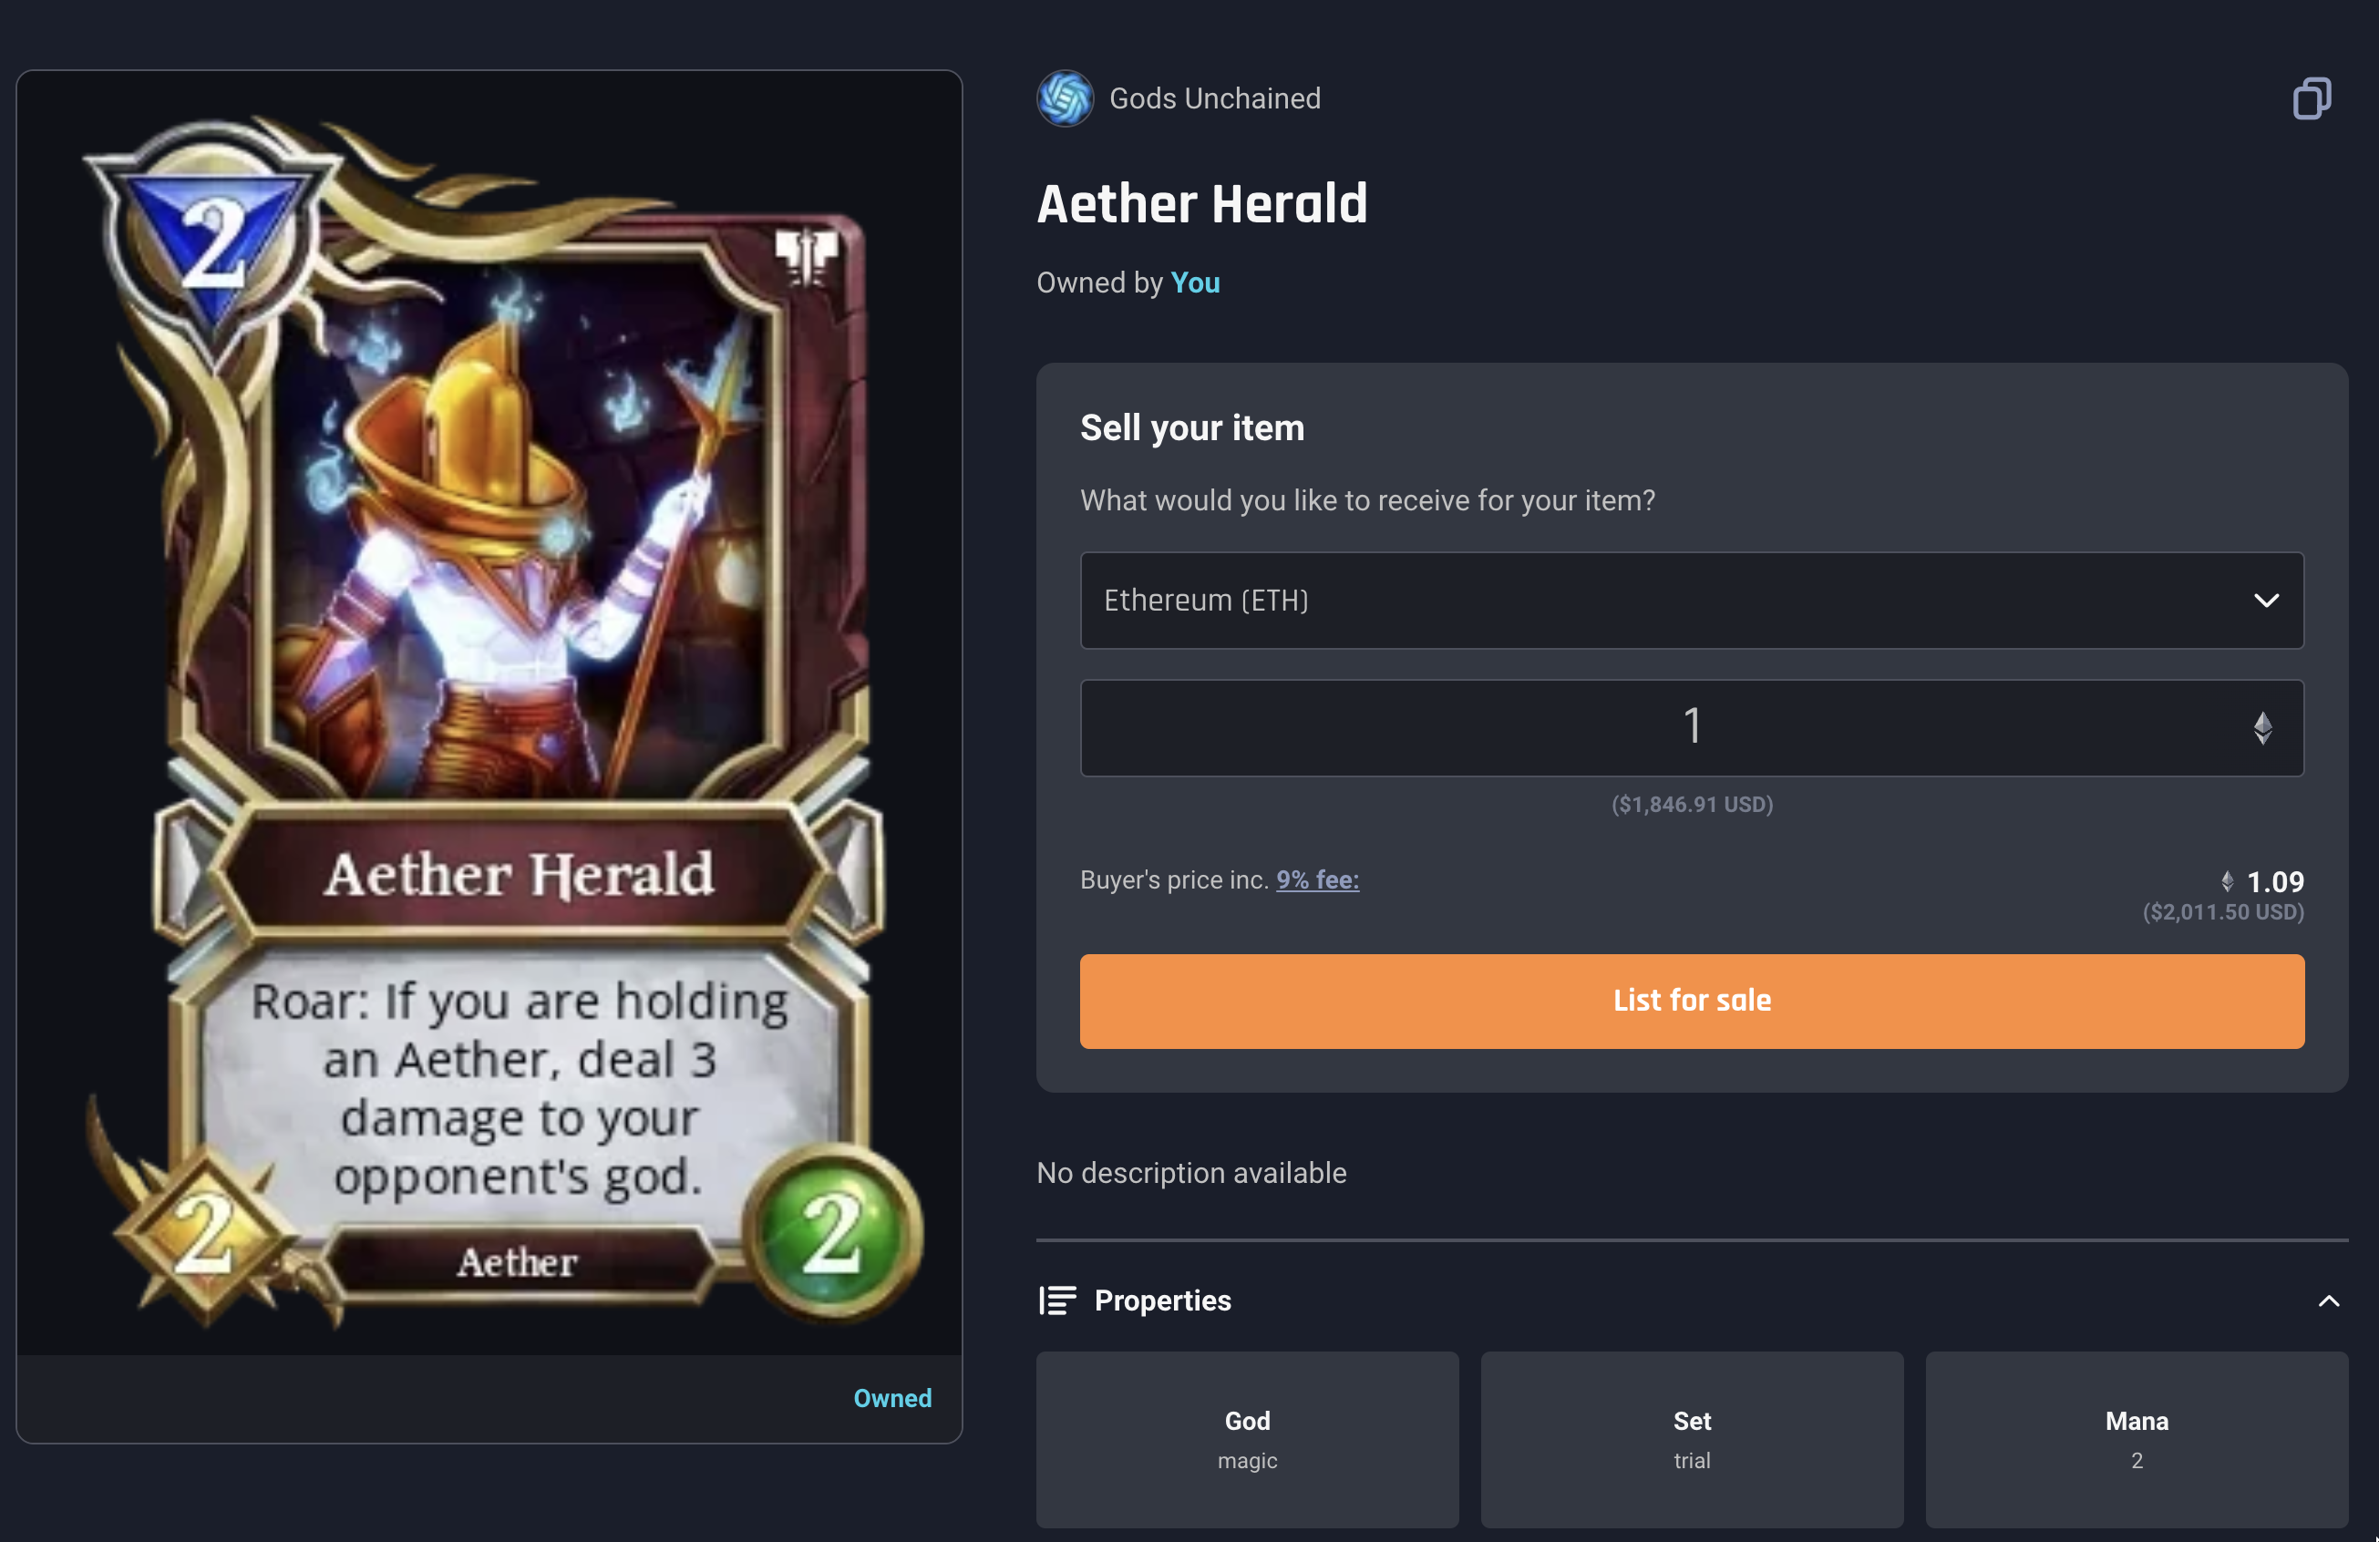Click the Gods Unchained collection logo icon

point(1065,97)
